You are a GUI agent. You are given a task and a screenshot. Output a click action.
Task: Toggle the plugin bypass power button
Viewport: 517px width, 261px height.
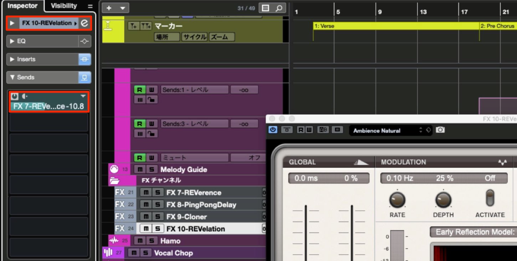coord(273,130)
